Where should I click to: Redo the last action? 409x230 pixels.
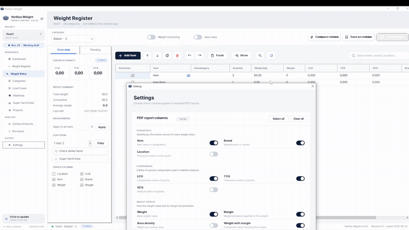click(x=200, y=55)
